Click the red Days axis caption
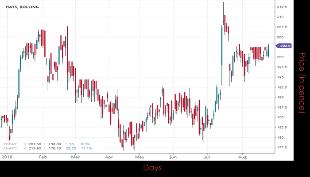The height and width of the screenshot is (177, 310). pos(152,168)
